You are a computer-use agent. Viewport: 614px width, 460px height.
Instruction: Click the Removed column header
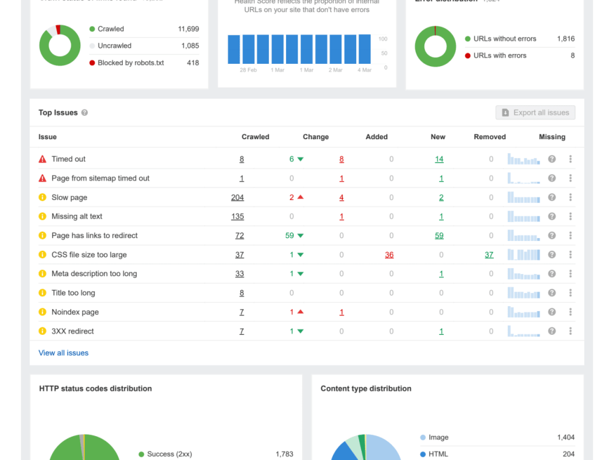tap(489, 137)
